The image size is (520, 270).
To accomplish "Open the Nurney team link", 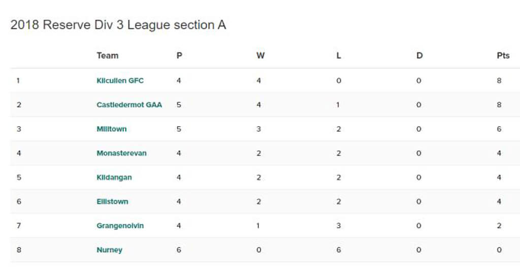I will click(x=110, y=250).
